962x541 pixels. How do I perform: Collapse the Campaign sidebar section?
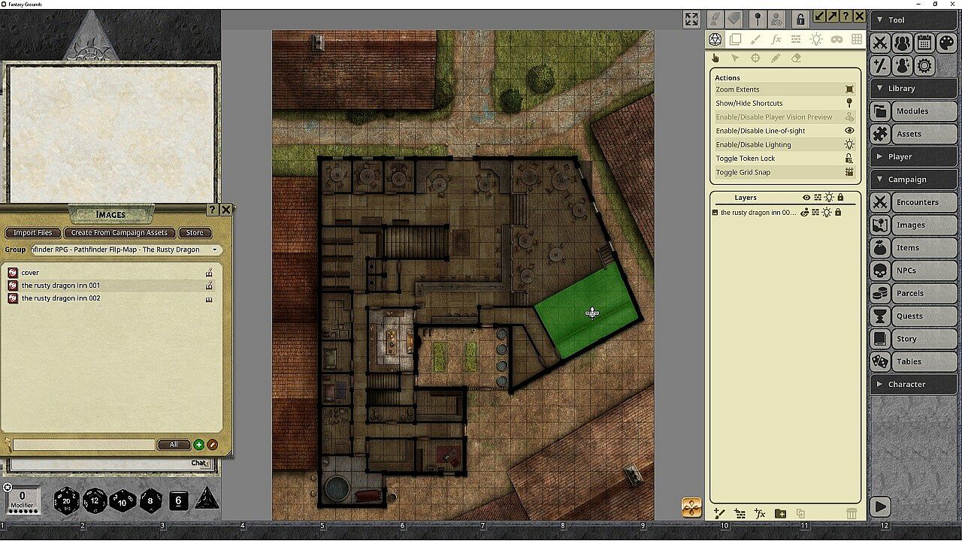pyautogui.click(x=913, y=180)
